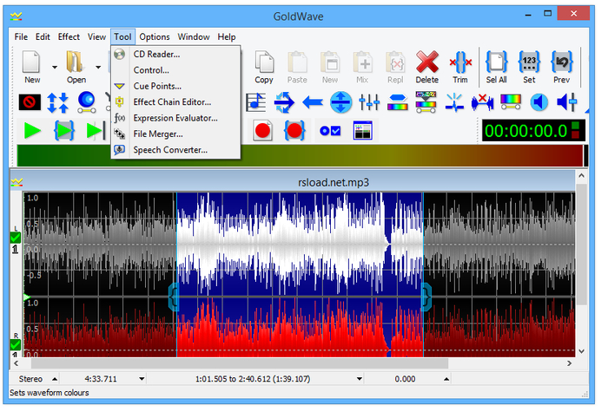Select CD Reader... from Tool menu
This screenshot has width=608, height=418.
tap(175, 54)
